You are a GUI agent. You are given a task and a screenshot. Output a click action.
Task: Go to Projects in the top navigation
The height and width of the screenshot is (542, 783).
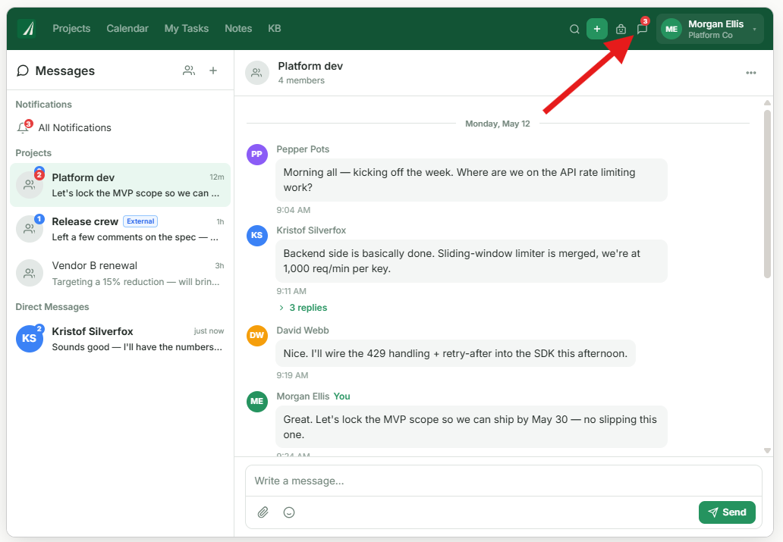[x=71, y=29]
